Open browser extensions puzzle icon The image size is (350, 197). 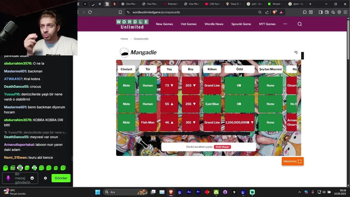pyautogui.click(x=305, y=12)
